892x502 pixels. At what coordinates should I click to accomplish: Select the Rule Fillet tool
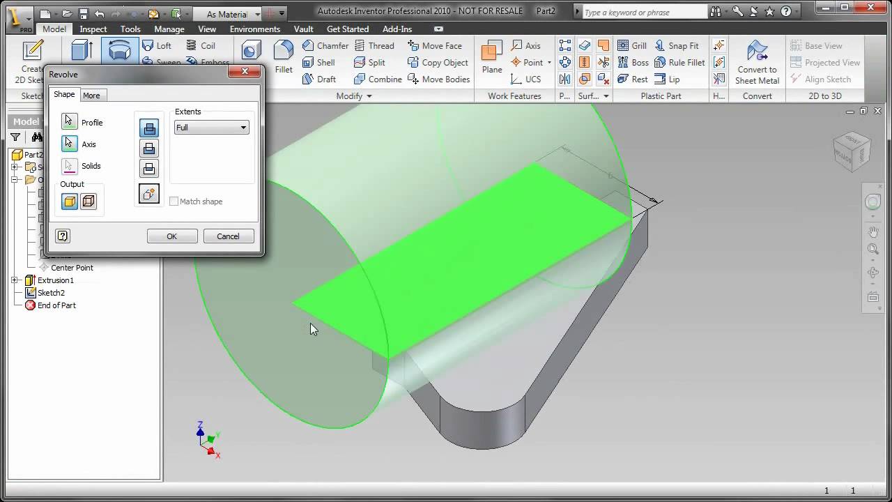[x=679, y=62]
